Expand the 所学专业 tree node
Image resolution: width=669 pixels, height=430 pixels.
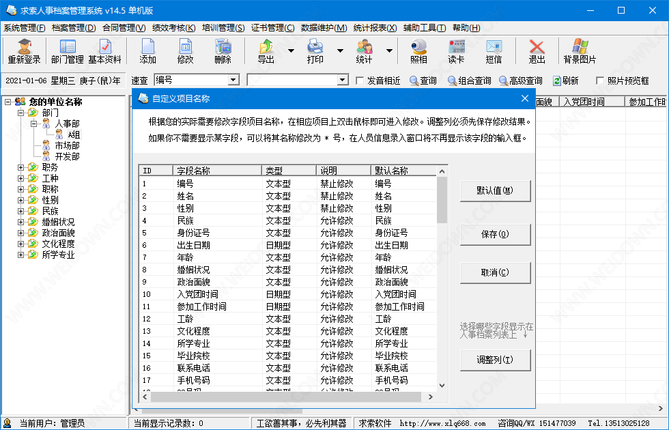tap(20, 255)
